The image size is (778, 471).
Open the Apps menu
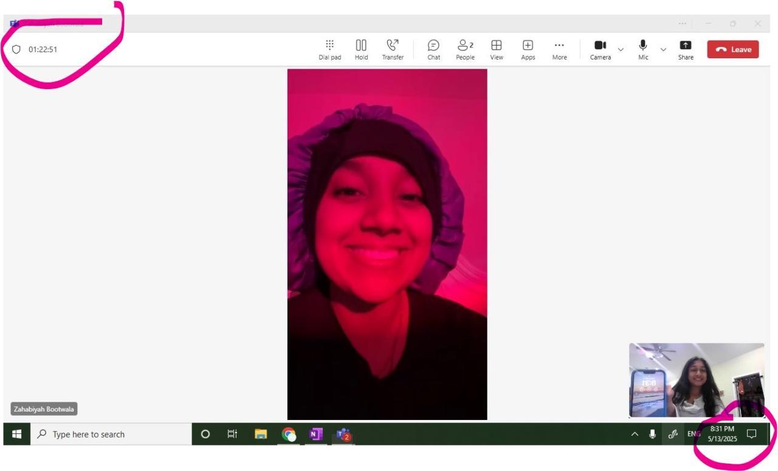pos(528,49)
